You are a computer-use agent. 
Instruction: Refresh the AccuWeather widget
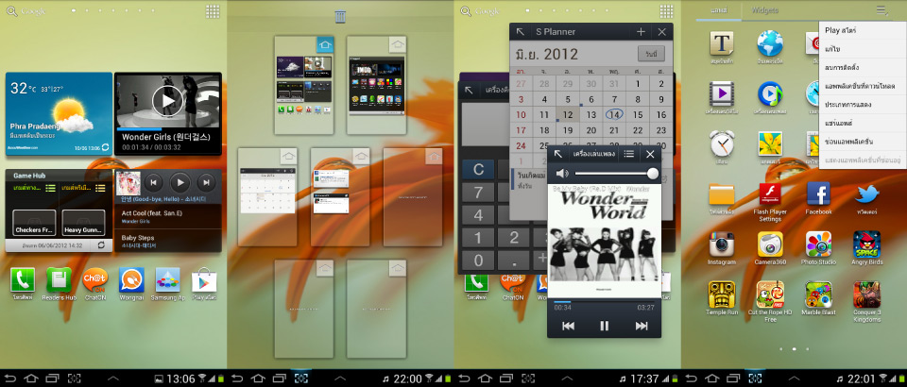click(104, 148)
